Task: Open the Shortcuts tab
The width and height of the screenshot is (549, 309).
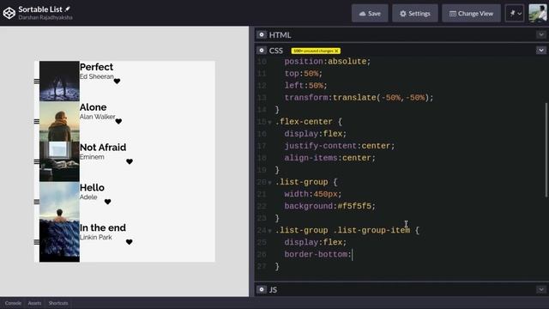Action: [58, 303]
